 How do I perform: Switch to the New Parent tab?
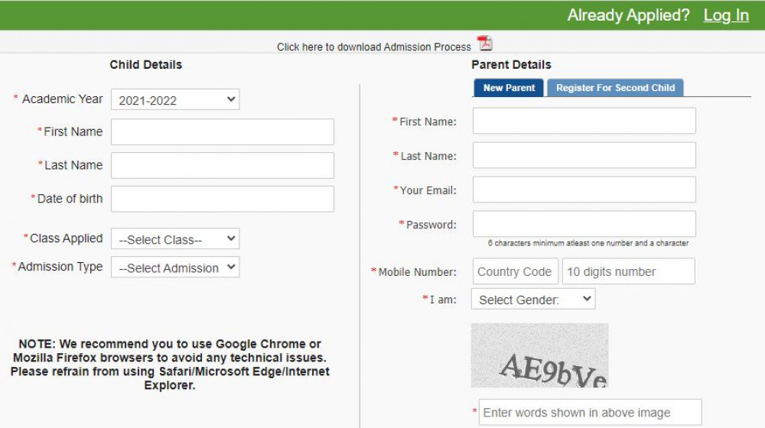click(x=509, y=88)
